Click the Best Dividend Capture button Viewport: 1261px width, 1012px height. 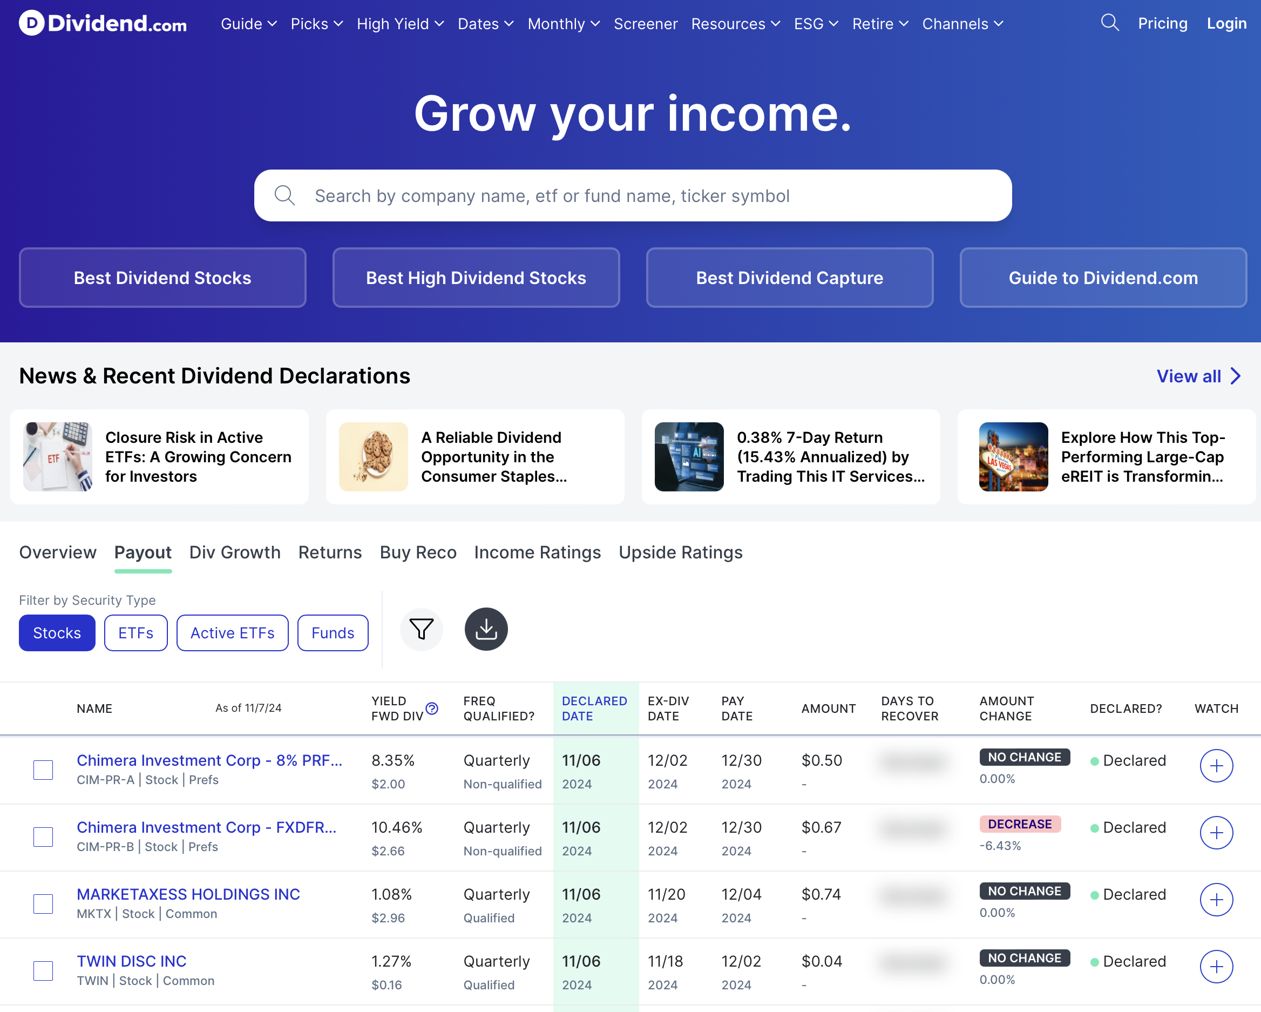pyautogui.click(x=789, y=278)
